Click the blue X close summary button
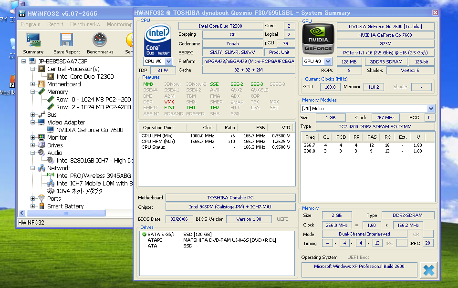458x288 pixels. click(x=429, y=270)
